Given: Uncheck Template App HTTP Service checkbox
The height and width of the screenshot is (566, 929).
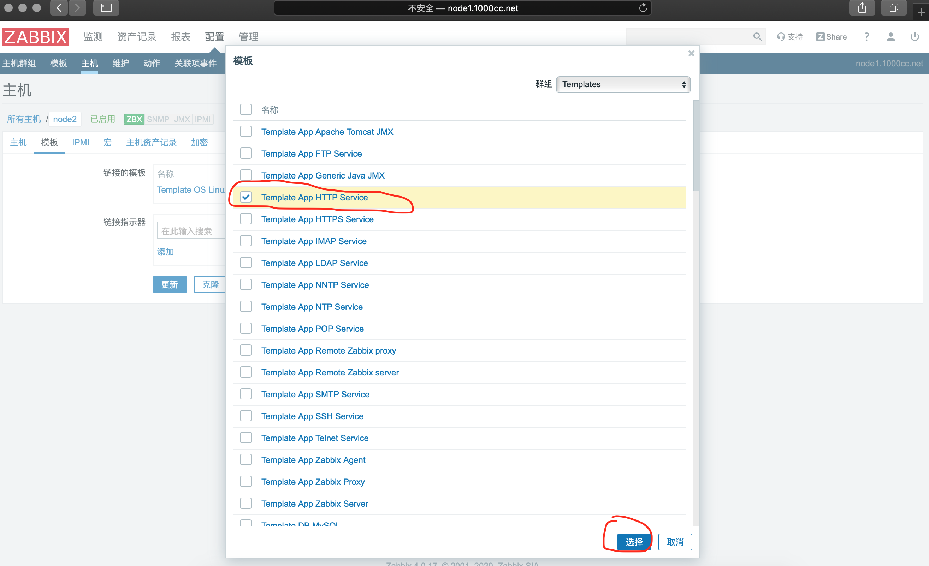Looking at the screenshot, I should [246, 197].
